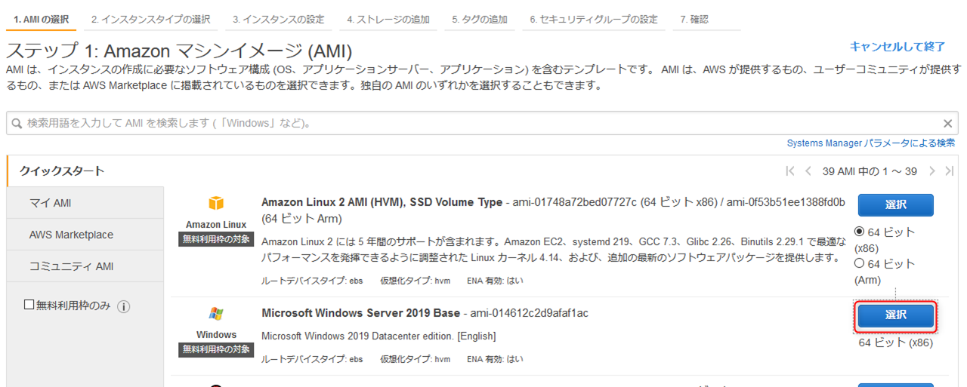This screenshot has height=387, width=967.
Task: Click Systems Manager パラメータによる検索 link
Action: tap(871, 143)
